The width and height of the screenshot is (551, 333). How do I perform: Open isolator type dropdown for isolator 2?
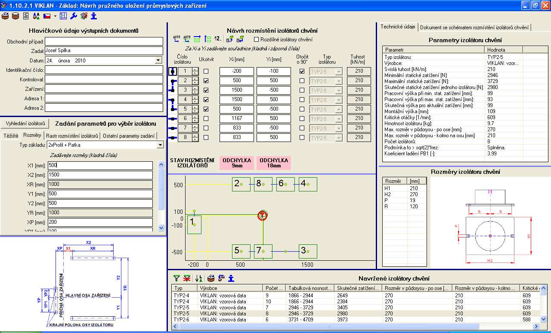click(x=339, y=81)
